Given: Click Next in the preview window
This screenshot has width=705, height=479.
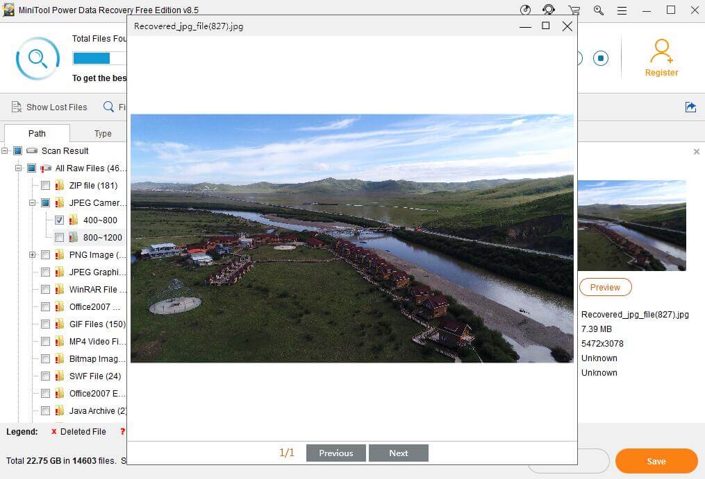Looking at the screenshot, I should 398,453.
